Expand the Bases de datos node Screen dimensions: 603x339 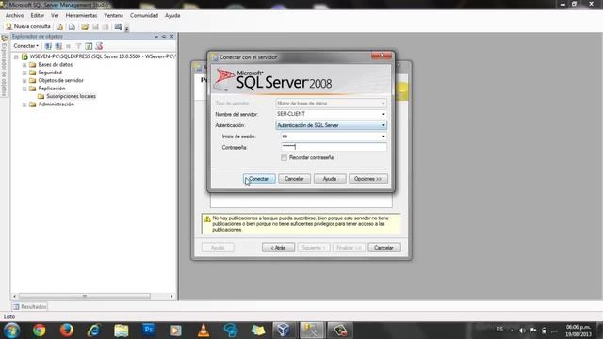[24, 65]
